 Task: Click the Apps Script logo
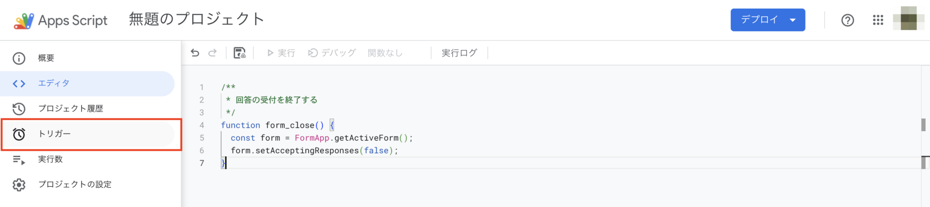pos(24,20)
